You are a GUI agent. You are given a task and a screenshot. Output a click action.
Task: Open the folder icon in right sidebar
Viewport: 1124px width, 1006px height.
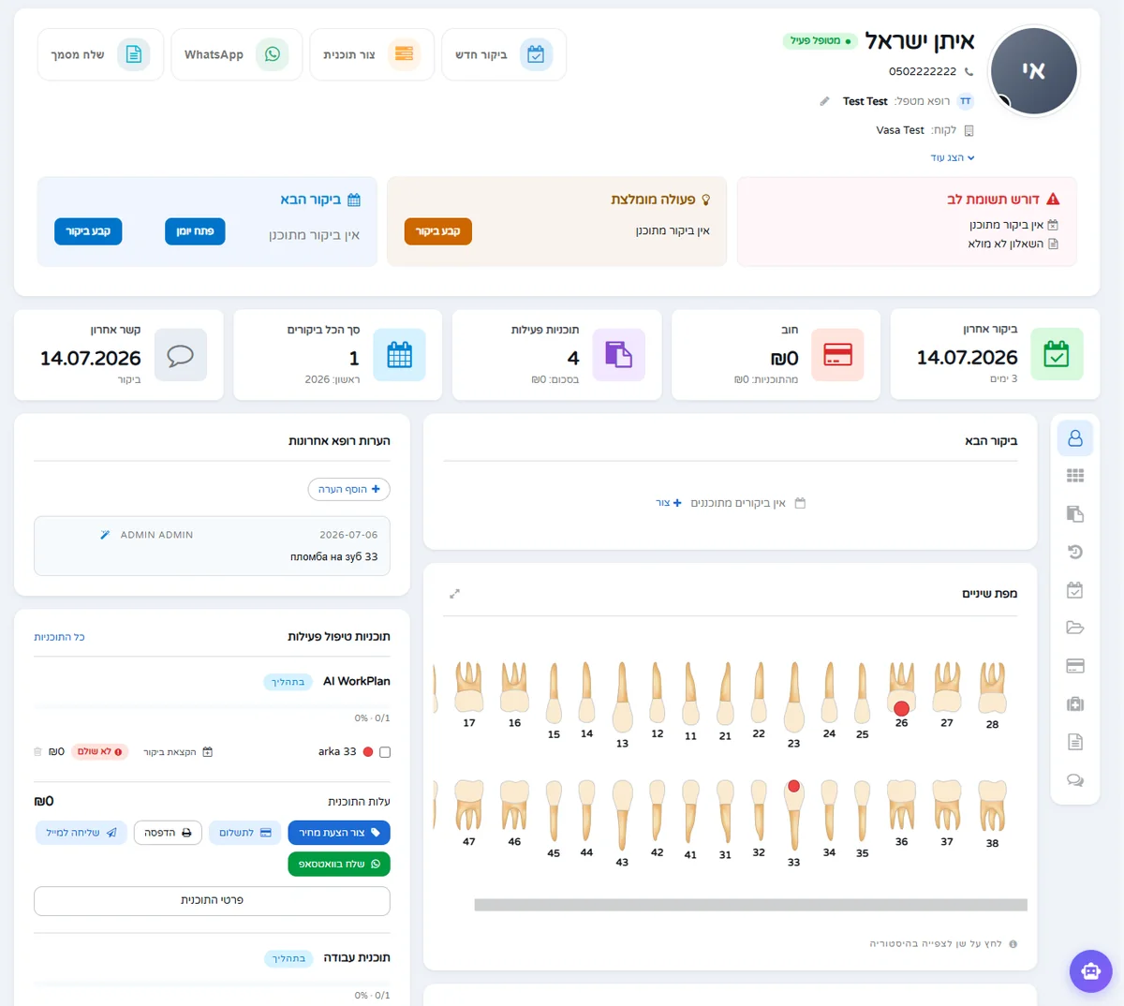(x=1075, y=628)
